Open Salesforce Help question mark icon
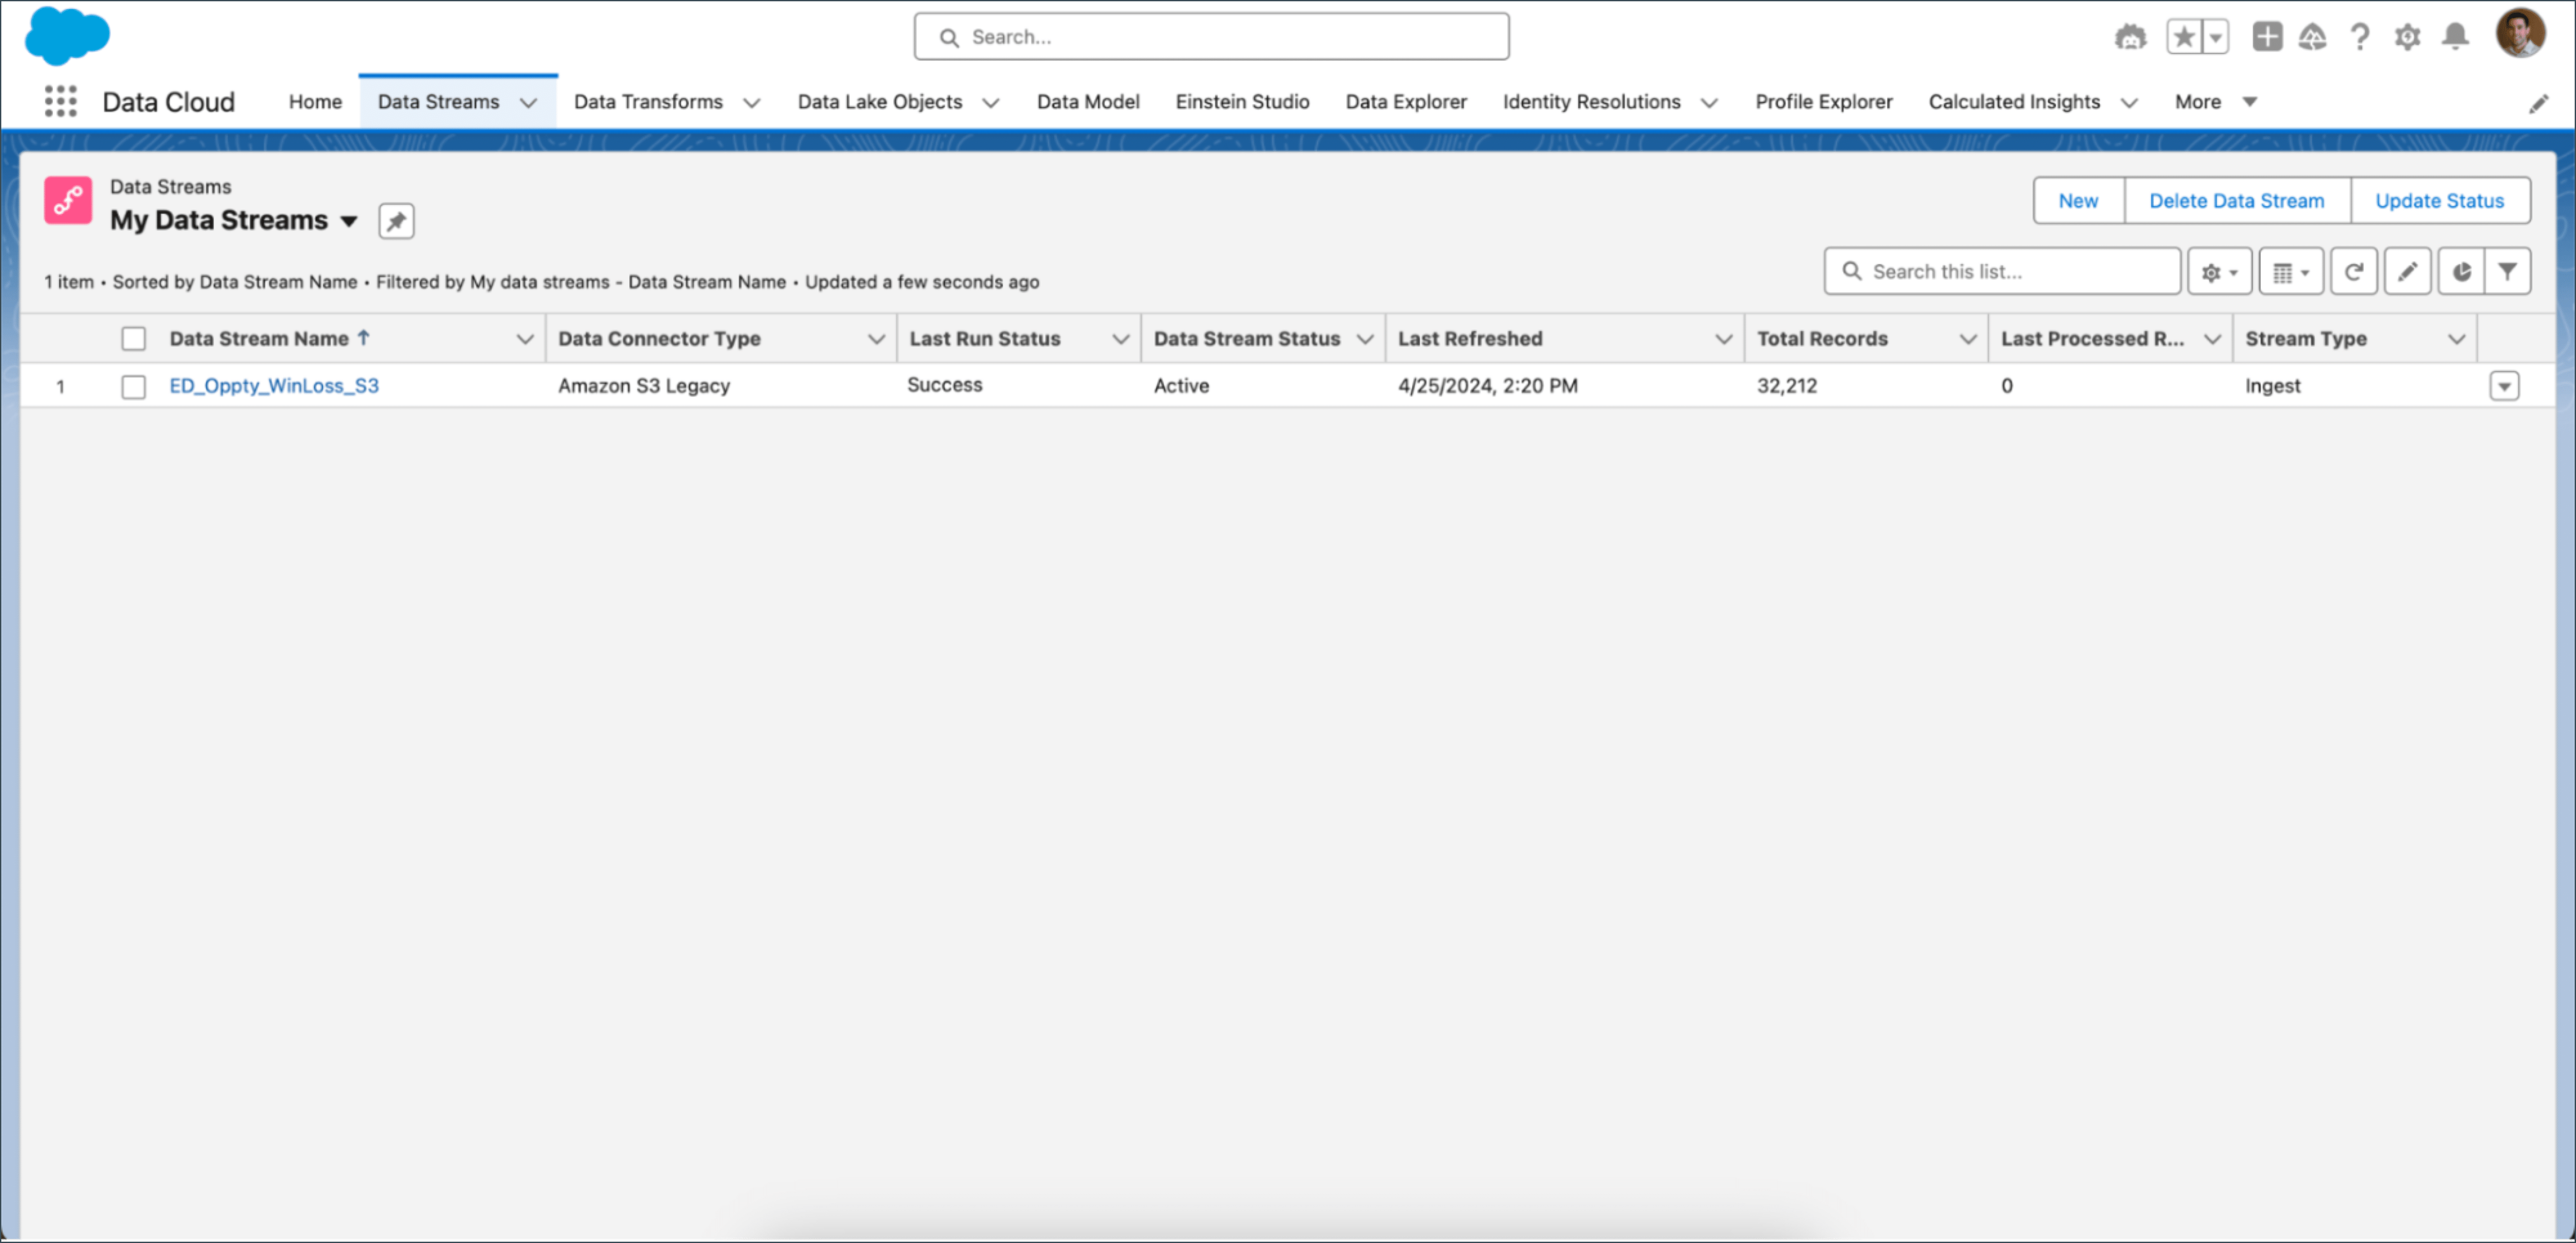The height and width of the screenshot is (1243, 2576). [x=2360, y=37]
